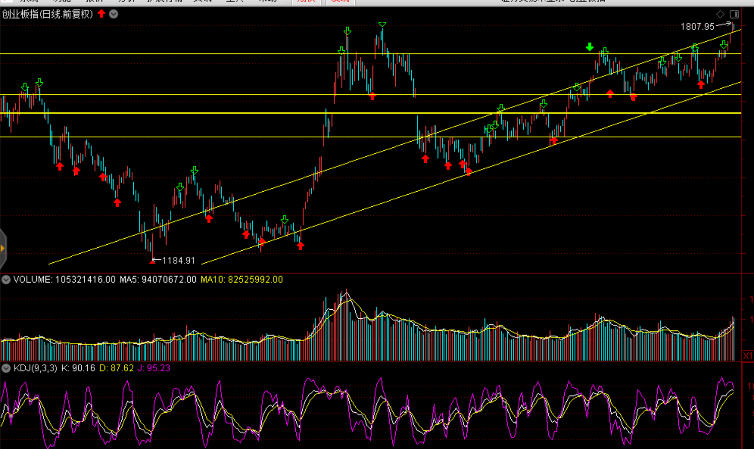Click the 创业板指(日线.前复权) chart title

(47, 14)
